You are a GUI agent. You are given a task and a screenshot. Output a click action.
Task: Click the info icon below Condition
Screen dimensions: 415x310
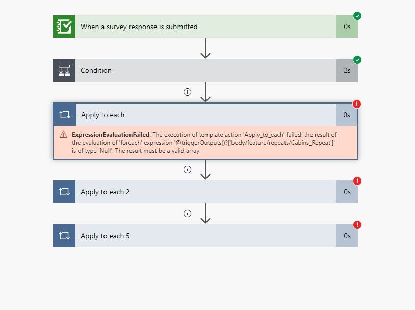(187, 92)
